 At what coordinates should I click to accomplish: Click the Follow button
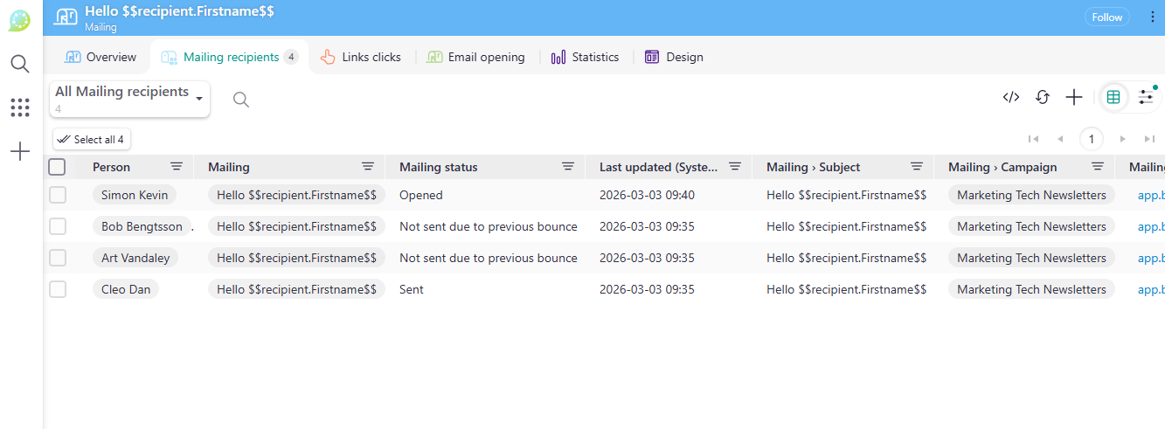click(x=1106, y=17)
